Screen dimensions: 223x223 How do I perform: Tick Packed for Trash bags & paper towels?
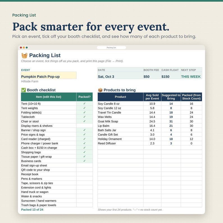tap(85, 205)
